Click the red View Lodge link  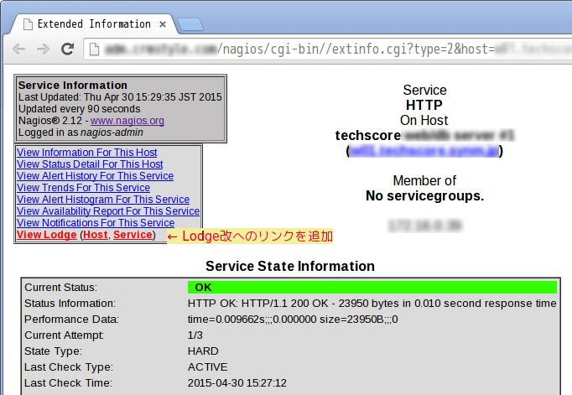(47, 235)
